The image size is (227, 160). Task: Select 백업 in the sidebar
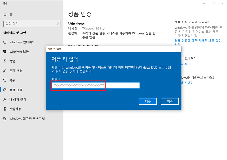tap(12, 61)
